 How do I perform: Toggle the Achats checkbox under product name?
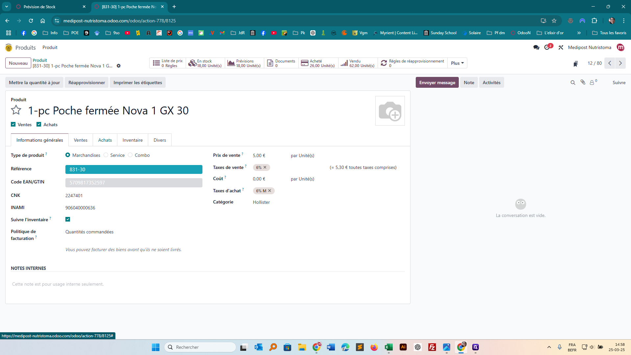tap(39, 124)
